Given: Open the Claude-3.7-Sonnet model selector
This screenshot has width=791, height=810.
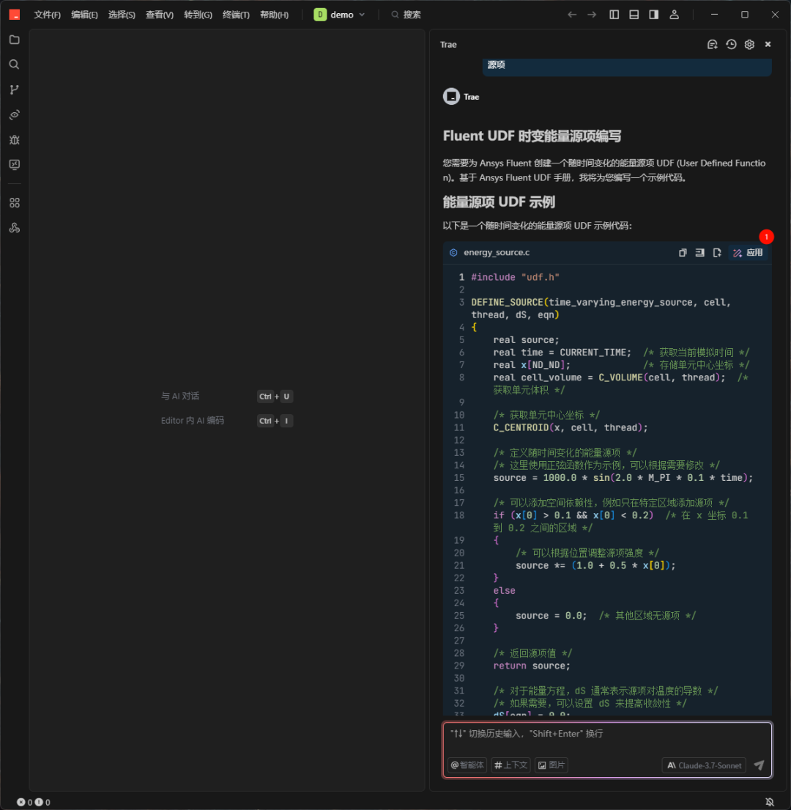Looking at the screenshot, I should coord(703,765).
